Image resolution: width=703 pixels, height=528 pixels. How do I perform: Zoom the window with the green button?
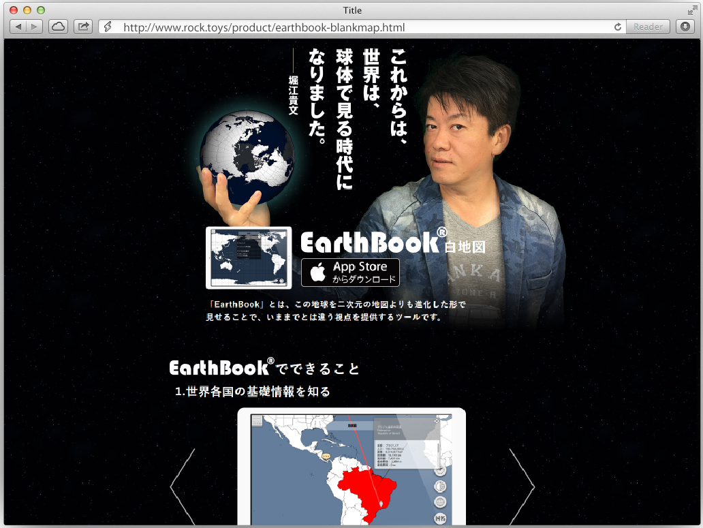[x=41, y=10]
